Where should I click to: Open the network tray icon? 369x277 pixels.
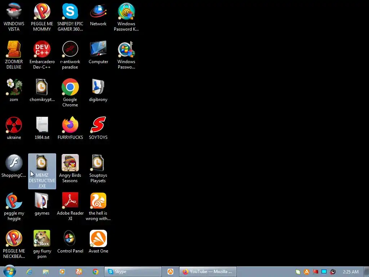point(324,272)
